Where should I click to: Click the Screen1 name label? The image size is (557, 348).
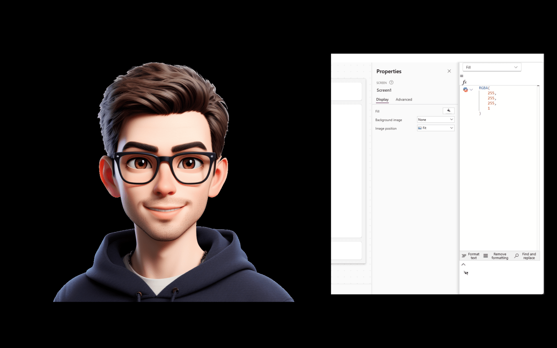tap(384, 90)
